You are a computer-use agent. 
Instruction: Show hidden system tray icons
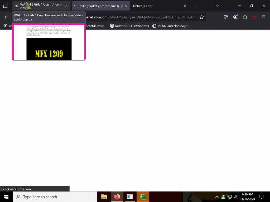tap(217, 197)
